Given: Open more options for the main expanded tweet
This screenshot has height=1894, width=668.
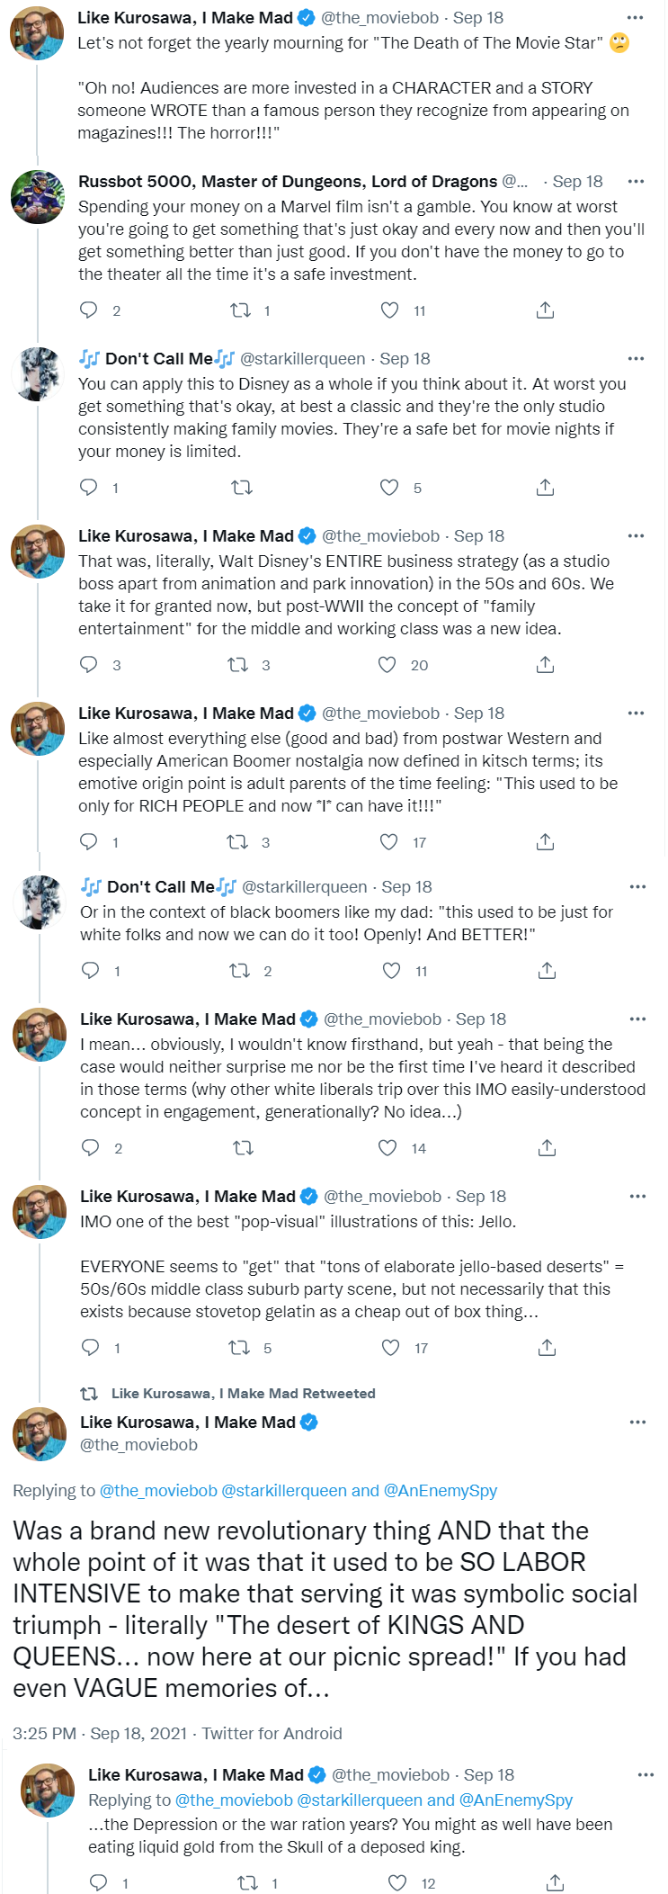Looking at the screenshot, I should 637,1423.
